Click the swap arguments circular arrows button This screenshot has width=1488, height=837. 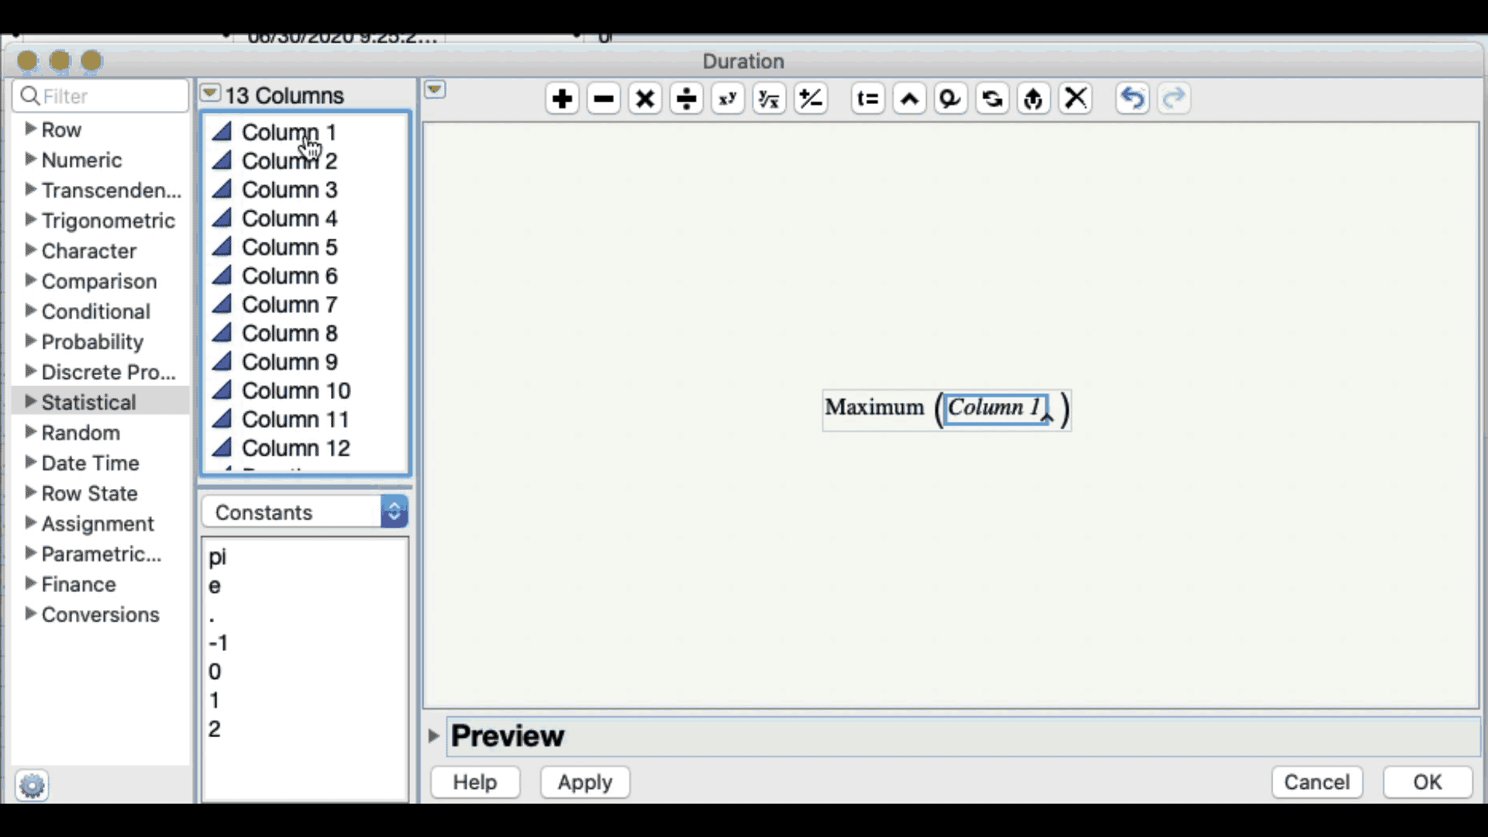[992, 98]
